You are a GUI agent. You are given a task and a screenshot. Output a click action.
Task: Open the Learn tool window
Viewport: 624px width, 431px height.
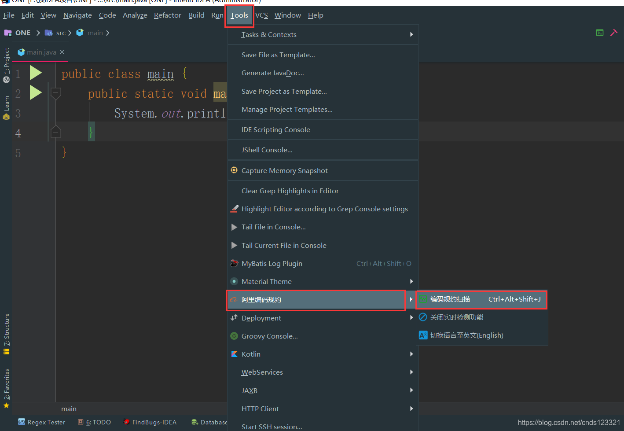[7, 107]
